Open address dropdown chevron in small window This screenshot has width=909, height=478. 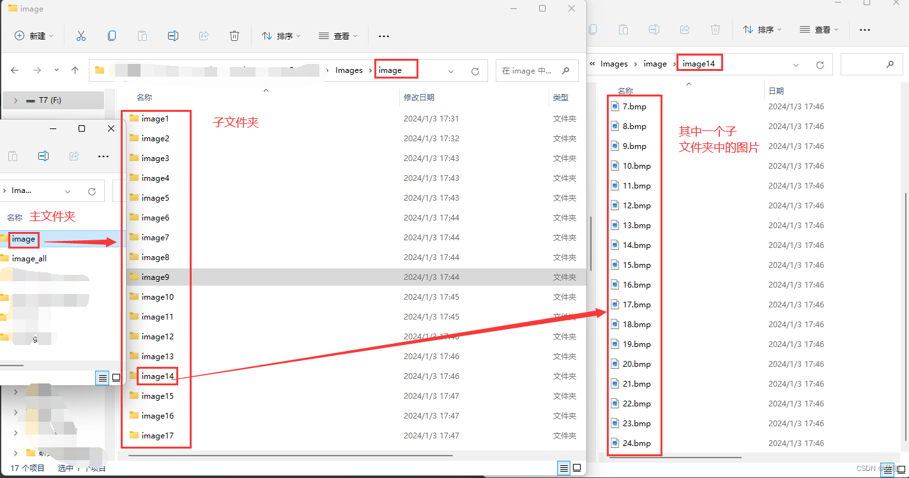pyautogui.click(x=68, y=191)
